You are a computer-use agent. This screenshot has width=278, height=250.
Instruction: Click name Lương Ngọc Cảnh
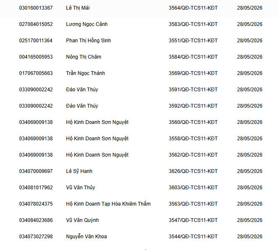pos(87,24)
